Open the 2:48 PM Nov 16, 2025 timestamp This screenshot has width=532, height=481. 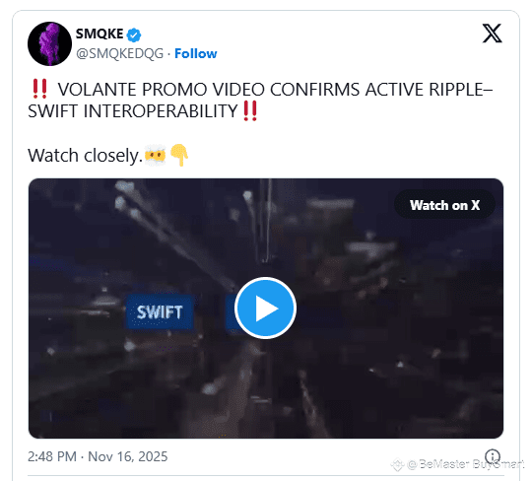click(98, 456)
